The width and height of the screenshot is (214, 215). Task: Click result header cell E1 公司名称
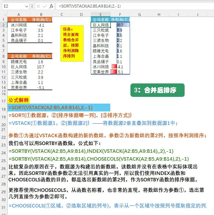point(101,20)
